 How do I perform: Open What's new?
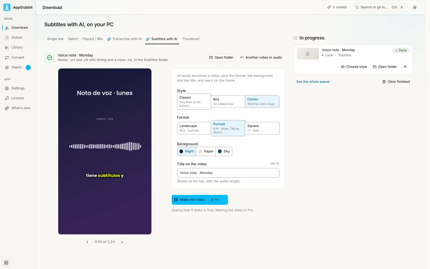[18, 108]
